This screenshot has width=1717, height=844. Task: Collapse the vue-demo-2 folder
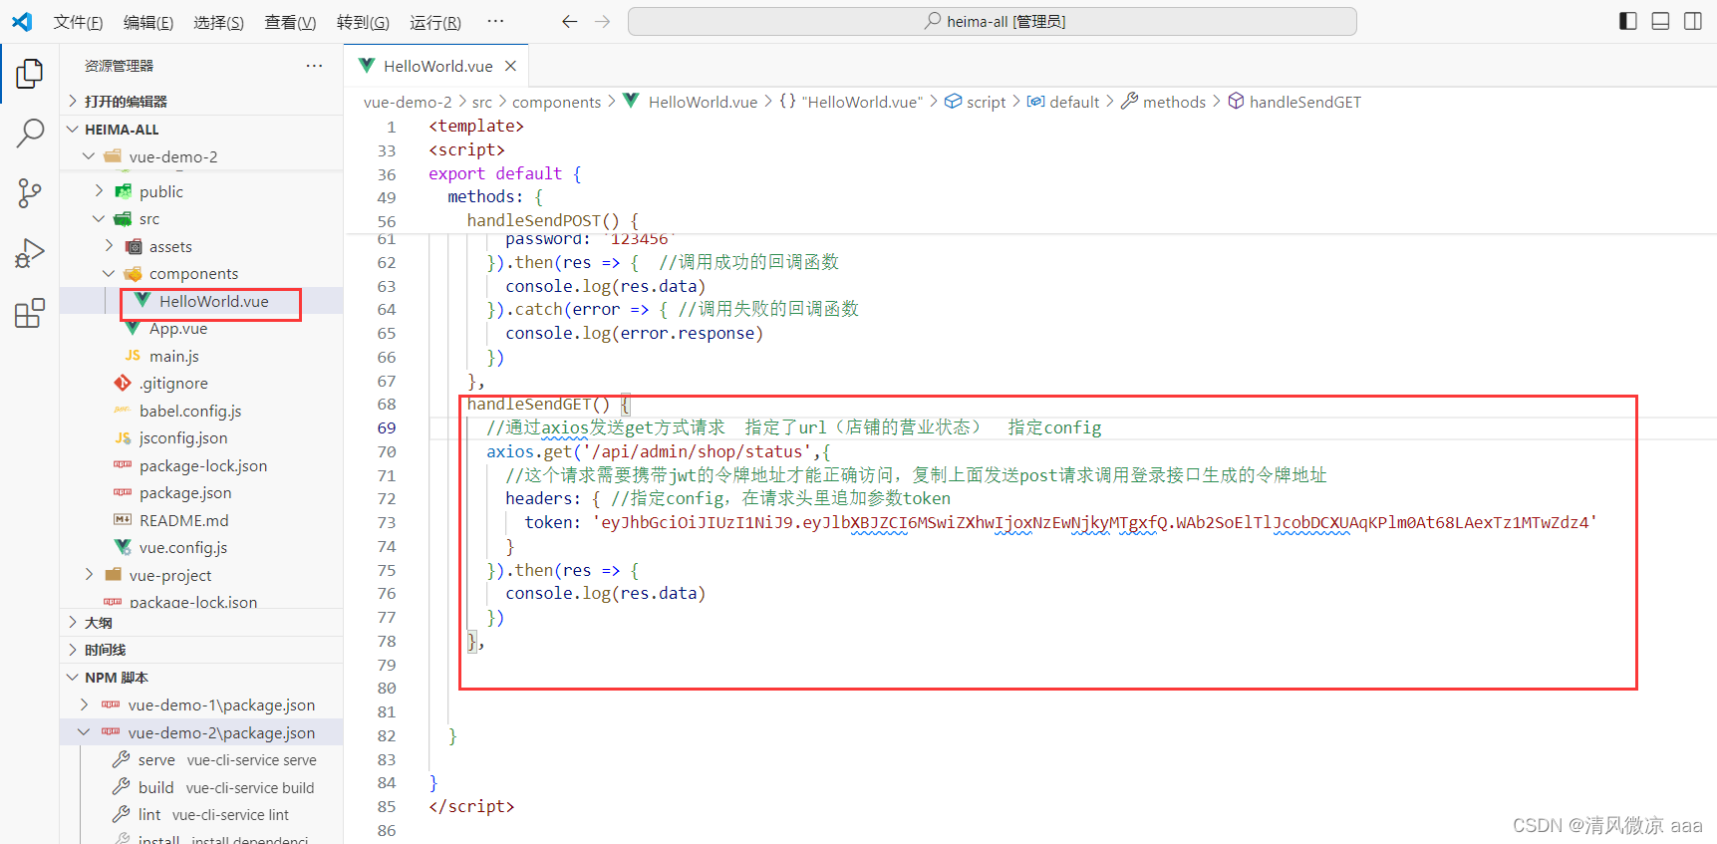[201, 156]
